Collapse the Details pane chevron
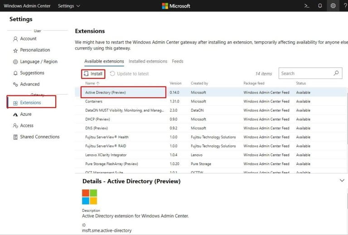 coord(342,181)
